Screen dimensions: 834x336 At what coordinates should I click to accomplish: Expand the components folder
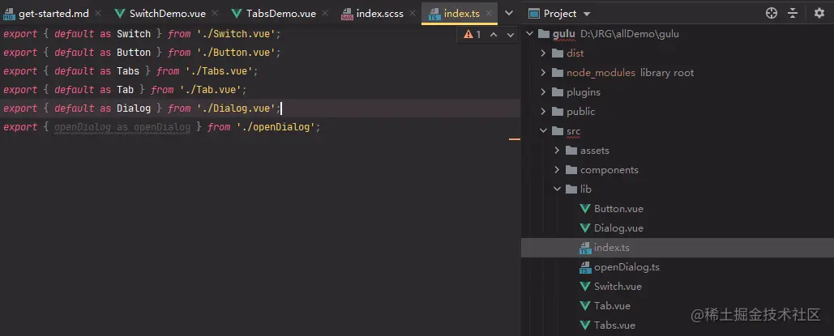point(557,170)
